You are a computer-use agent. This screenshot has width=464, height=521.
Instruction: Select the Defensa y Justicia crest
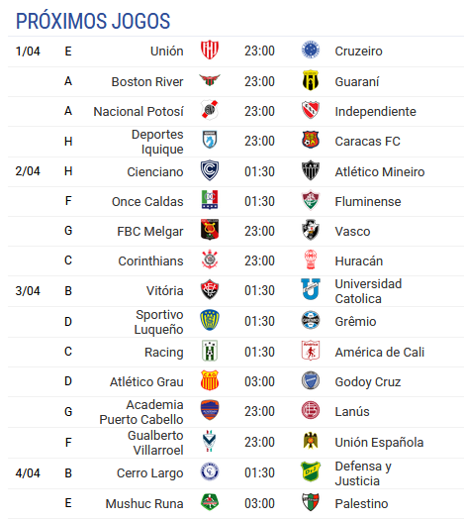click(x=311, y=471)
